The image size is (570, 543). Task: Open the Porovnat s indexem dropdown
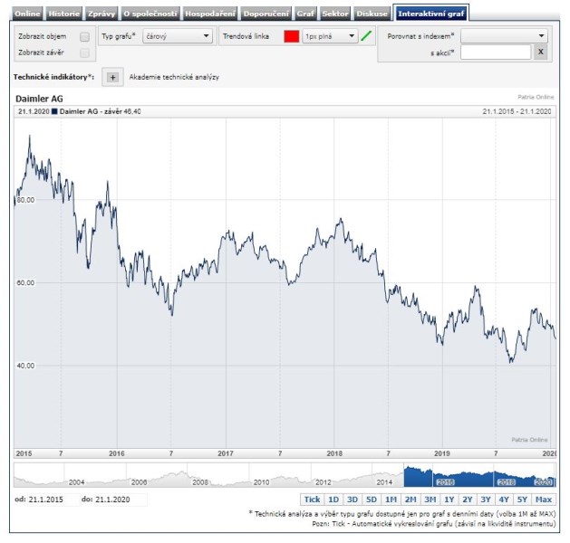coord(504,36)
